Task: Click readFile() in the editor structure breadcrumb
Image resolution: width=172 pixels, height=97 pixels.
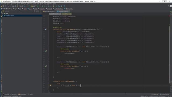Action: pyautogui.click(x=66, y=14)
